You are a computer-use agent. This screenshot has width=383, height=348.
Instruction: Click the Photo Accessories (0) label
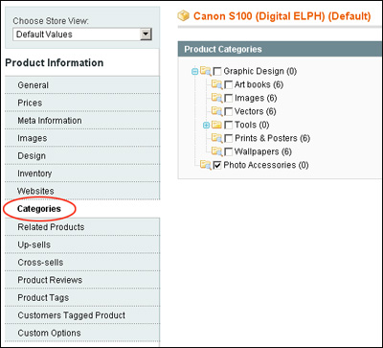266,165
